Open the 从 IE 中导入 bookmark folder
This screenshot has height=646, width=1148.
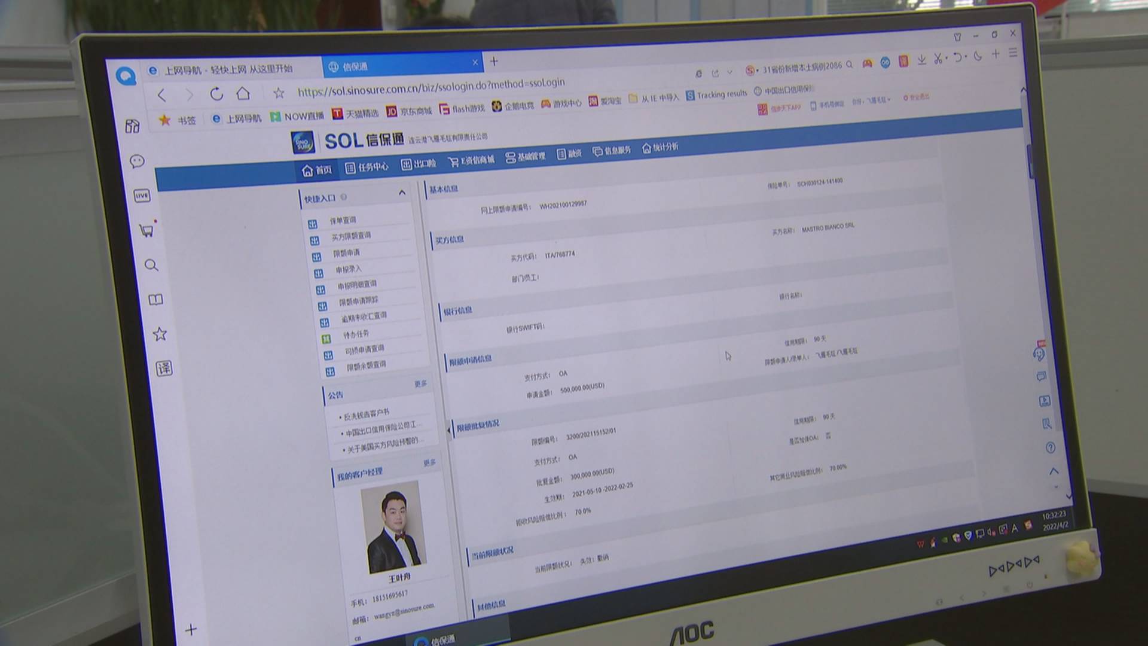pos(654,97)
